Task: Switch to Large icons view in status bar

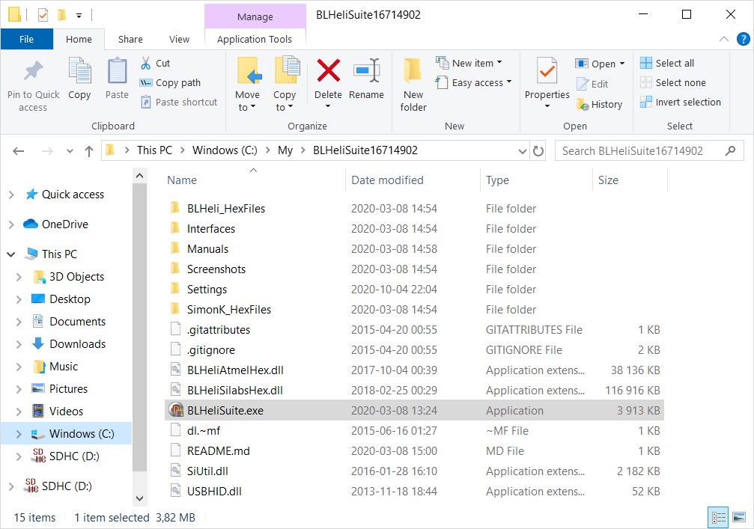Action: pos(739,518)
